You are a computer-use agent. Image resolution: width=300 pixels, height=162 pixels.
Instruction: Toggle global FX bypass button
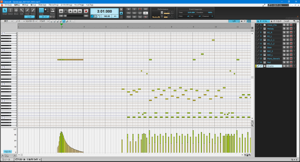[x=128, y=13]
